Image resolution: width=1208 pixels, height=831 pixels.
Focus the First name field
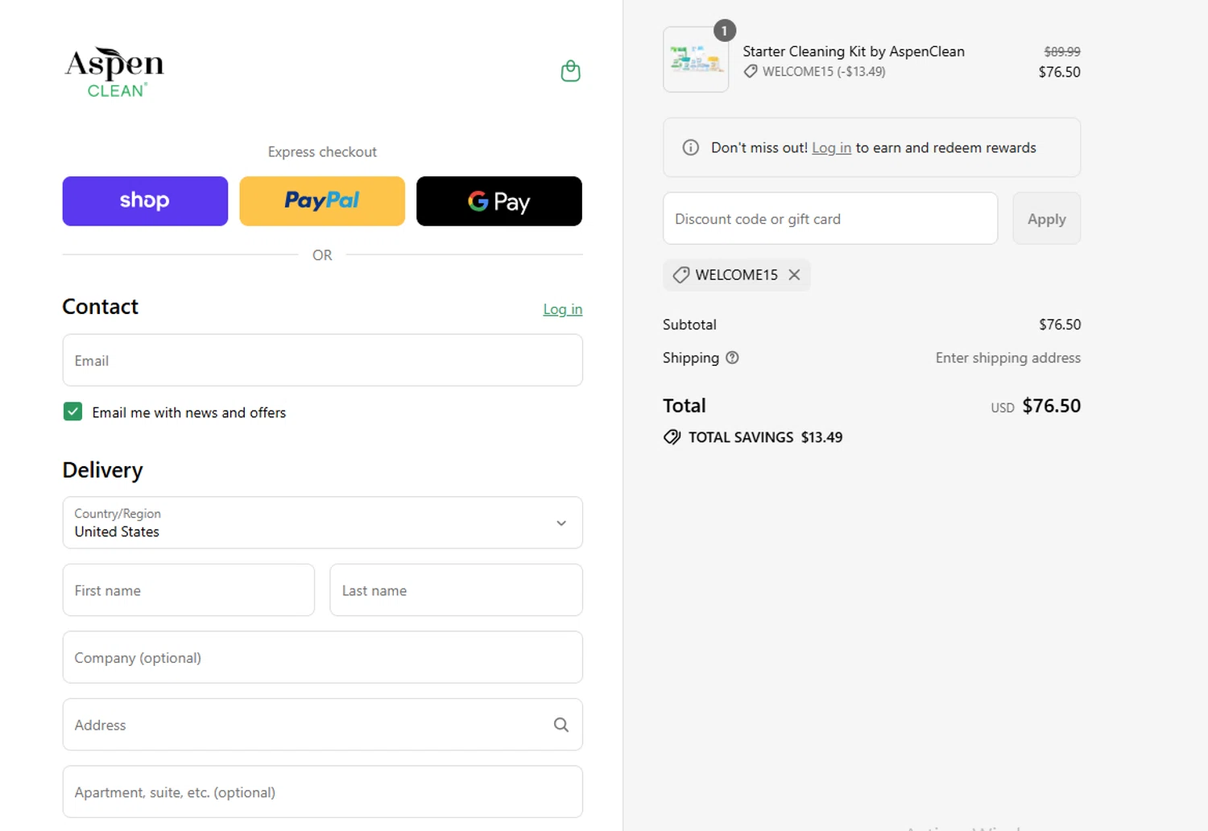188,590
